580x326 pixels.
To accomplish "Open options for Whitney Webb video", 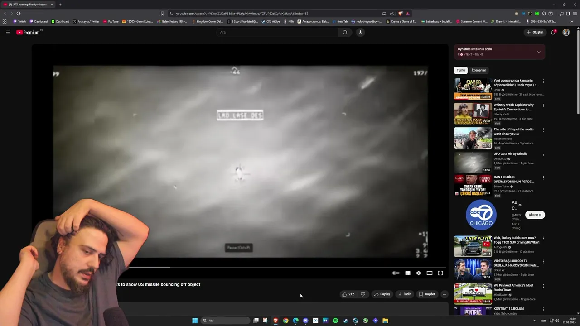I will (543, 106).
